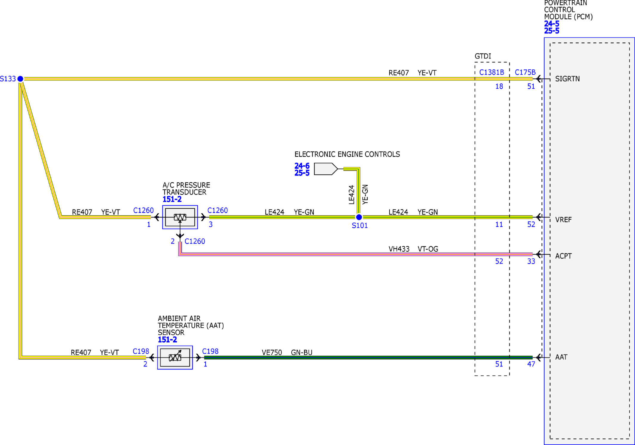Click the ambient air temperature sensor symbol

point(175,357)
